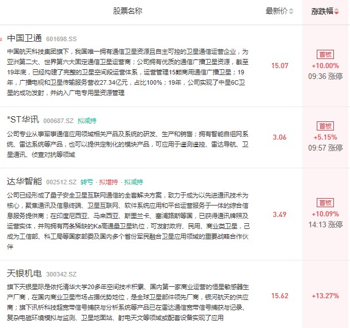Click the price 3.49

[279, 215]
